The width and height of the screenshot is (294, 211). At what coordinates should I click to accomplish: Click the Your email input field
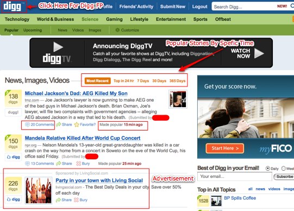235,177
